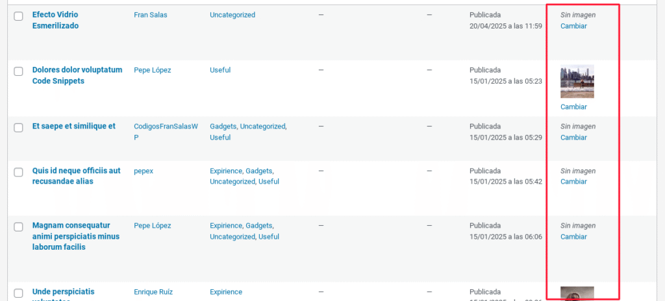Toggle checkbox for Quis id neque officiis
Screen dimensions: 665x301
[x=18, y=172]
